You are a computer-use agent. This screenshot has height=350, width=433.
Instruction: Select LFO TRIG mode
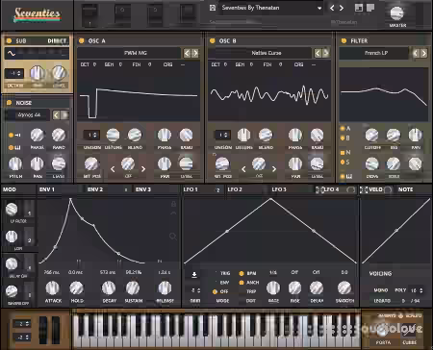[x=225, y=273]
